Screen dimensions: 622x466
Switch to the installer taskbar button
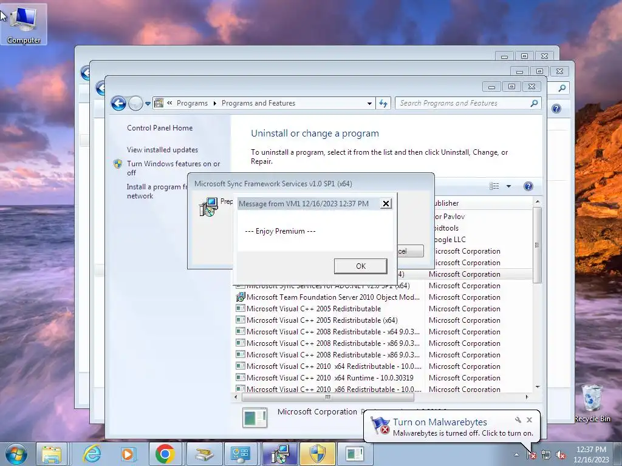pyautogui.click(x=280, y=454)
